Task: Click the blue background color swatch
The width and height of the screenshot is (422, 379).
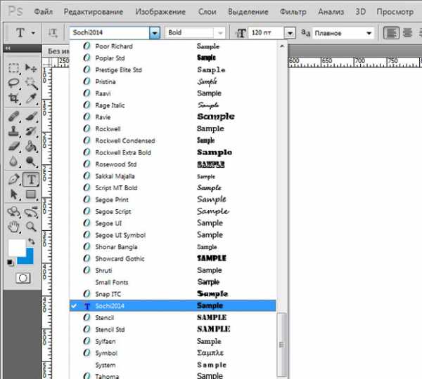Action: 25,255
